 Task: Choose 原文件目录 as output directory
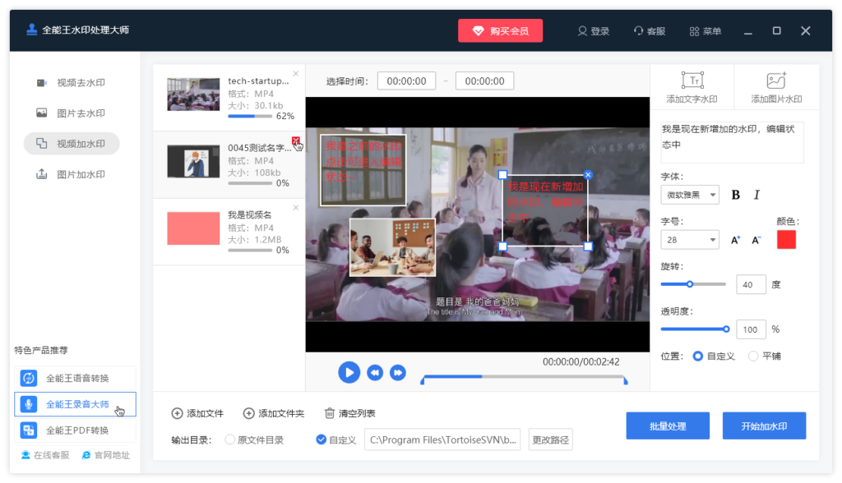tap(230, 439)
